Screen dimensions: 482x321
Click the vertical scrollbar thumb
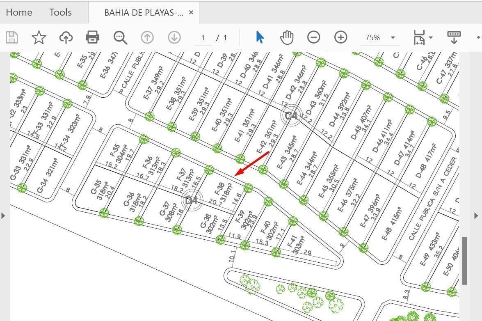point(464,261)
